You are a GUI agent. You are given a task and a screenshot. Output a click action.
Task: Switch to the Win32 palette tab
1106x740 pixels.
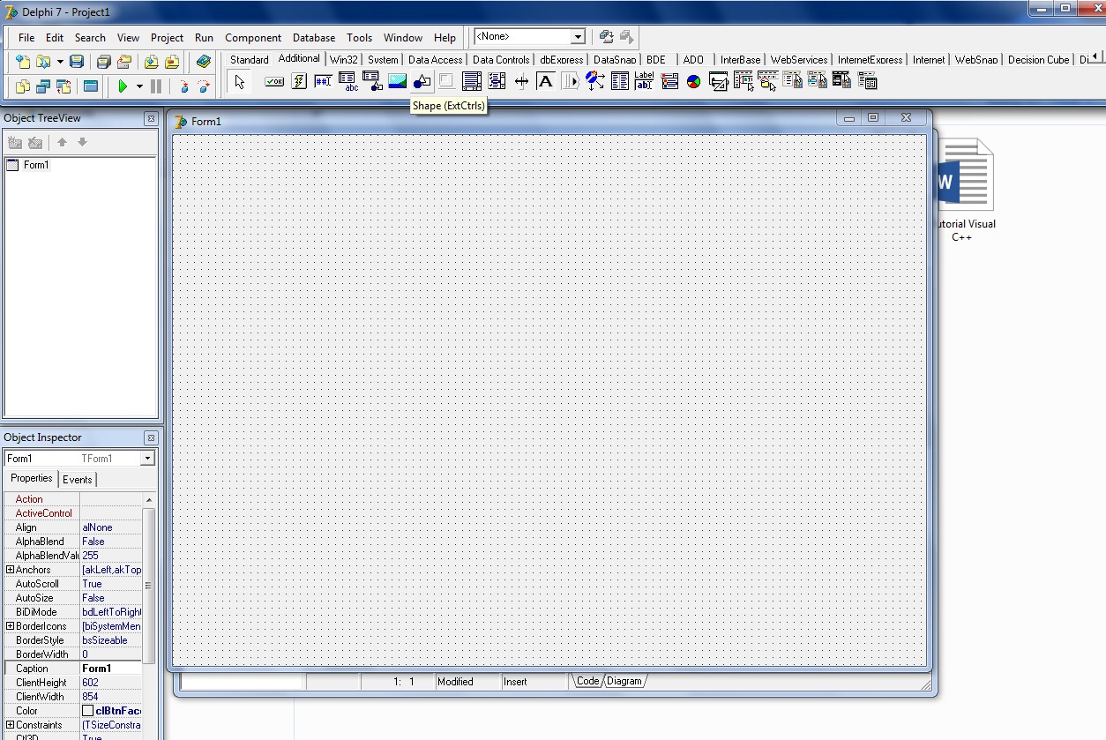(x=344, y=58)
